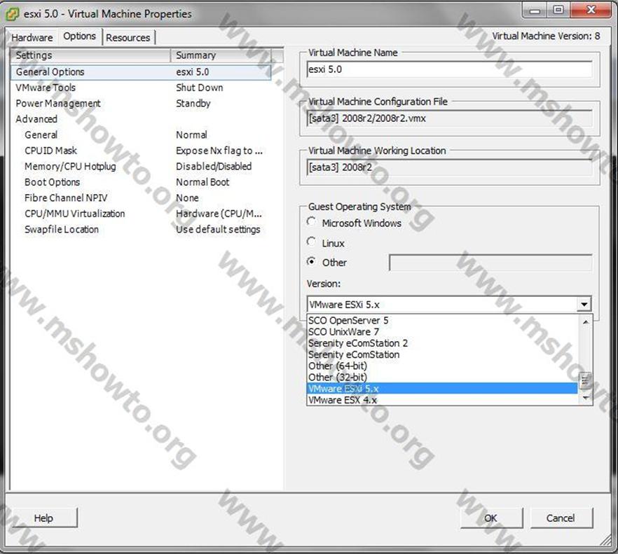Maximize the Virtual Machine Properties window
This screenshot has width=618, height=554.
[558, 10]
